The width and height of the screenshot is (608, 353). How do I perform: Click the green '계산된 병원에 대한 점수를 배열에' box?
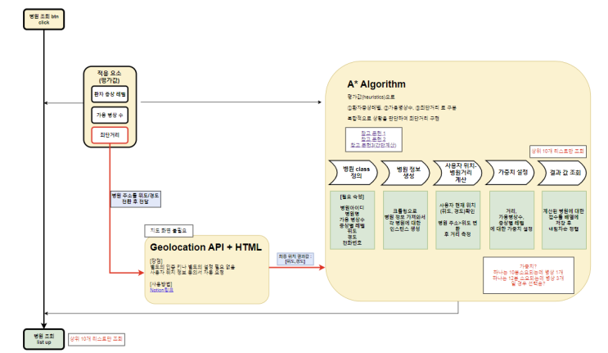[564, 220]
